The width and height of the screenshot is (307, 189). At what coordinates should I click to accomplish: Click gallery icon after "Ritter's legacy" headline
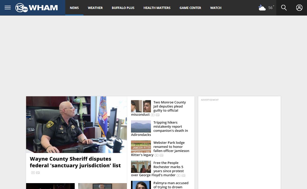pos(161,155)
